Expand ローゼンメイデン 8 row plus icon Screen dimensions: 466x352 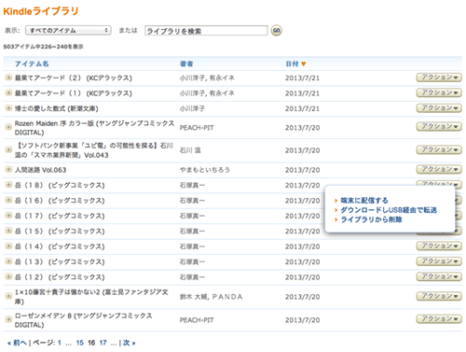pyautogui.click(x=8, y=319)
